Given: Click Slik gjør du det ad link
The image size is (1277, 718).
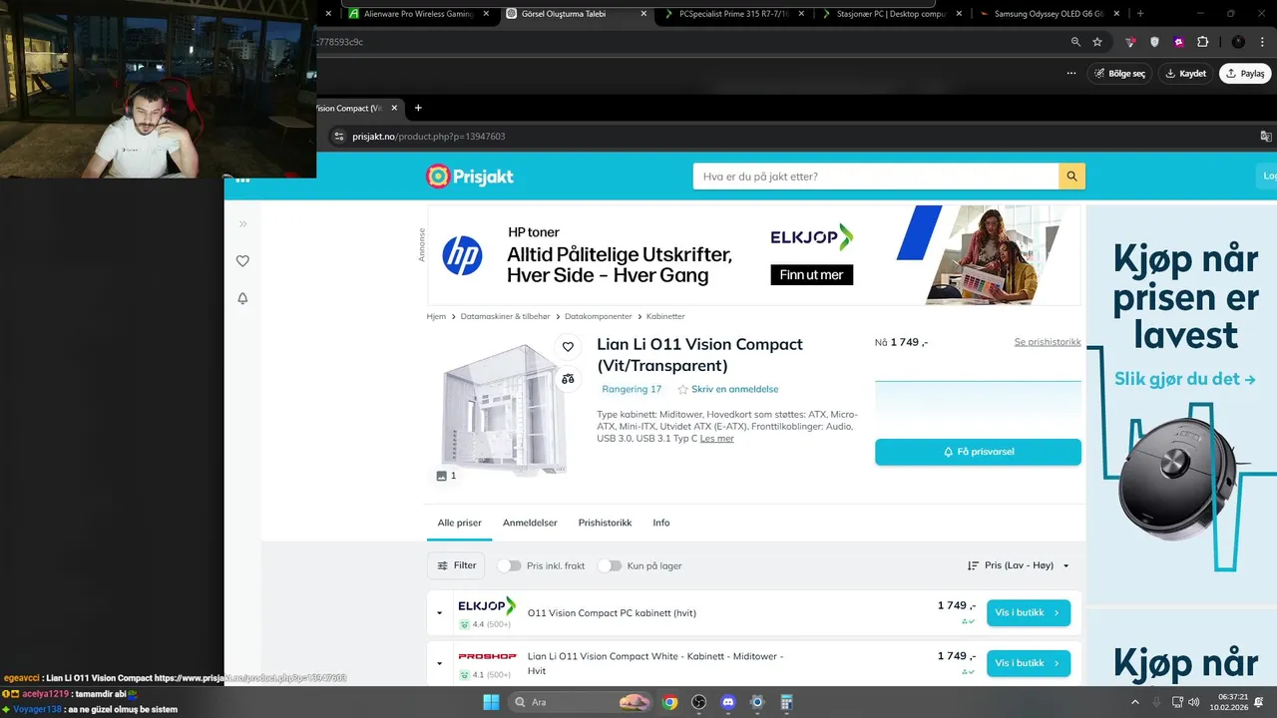Looking at the screenshot, I should [1184, 379].
